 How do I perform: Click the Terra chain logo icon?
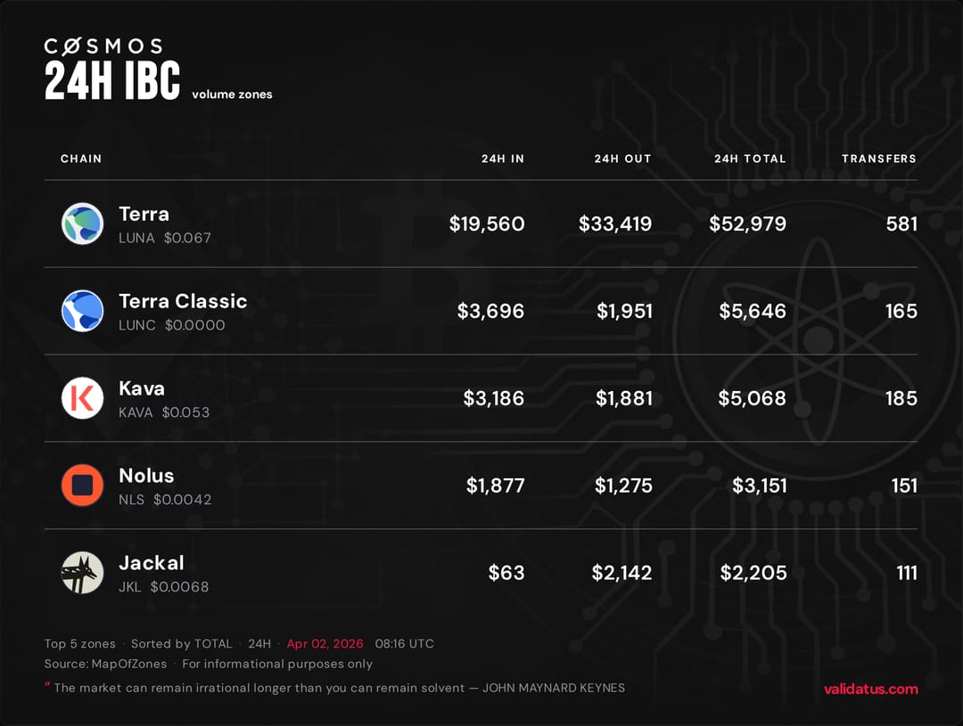(82, 224)
